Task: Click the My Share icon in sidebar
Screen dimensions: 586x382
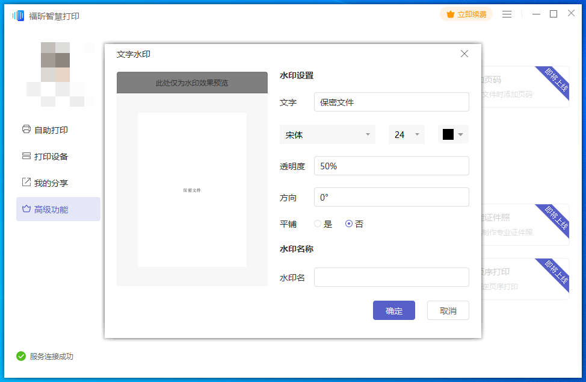Action: pos(26,183)
